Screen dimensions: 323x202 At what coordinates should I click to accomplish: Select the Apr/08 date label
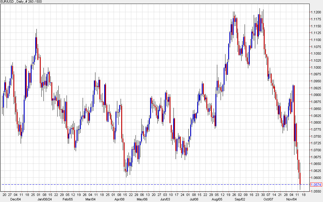pyautogui.click(x=120, y=200)
